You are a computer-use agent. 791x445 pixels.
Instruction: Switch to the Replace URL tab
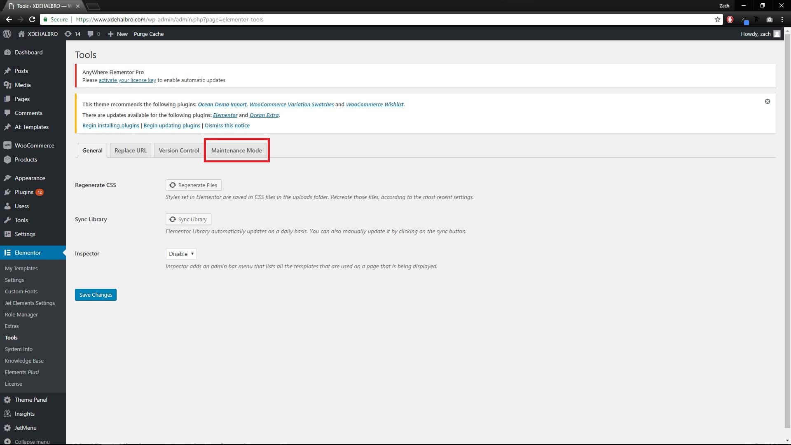131,150
